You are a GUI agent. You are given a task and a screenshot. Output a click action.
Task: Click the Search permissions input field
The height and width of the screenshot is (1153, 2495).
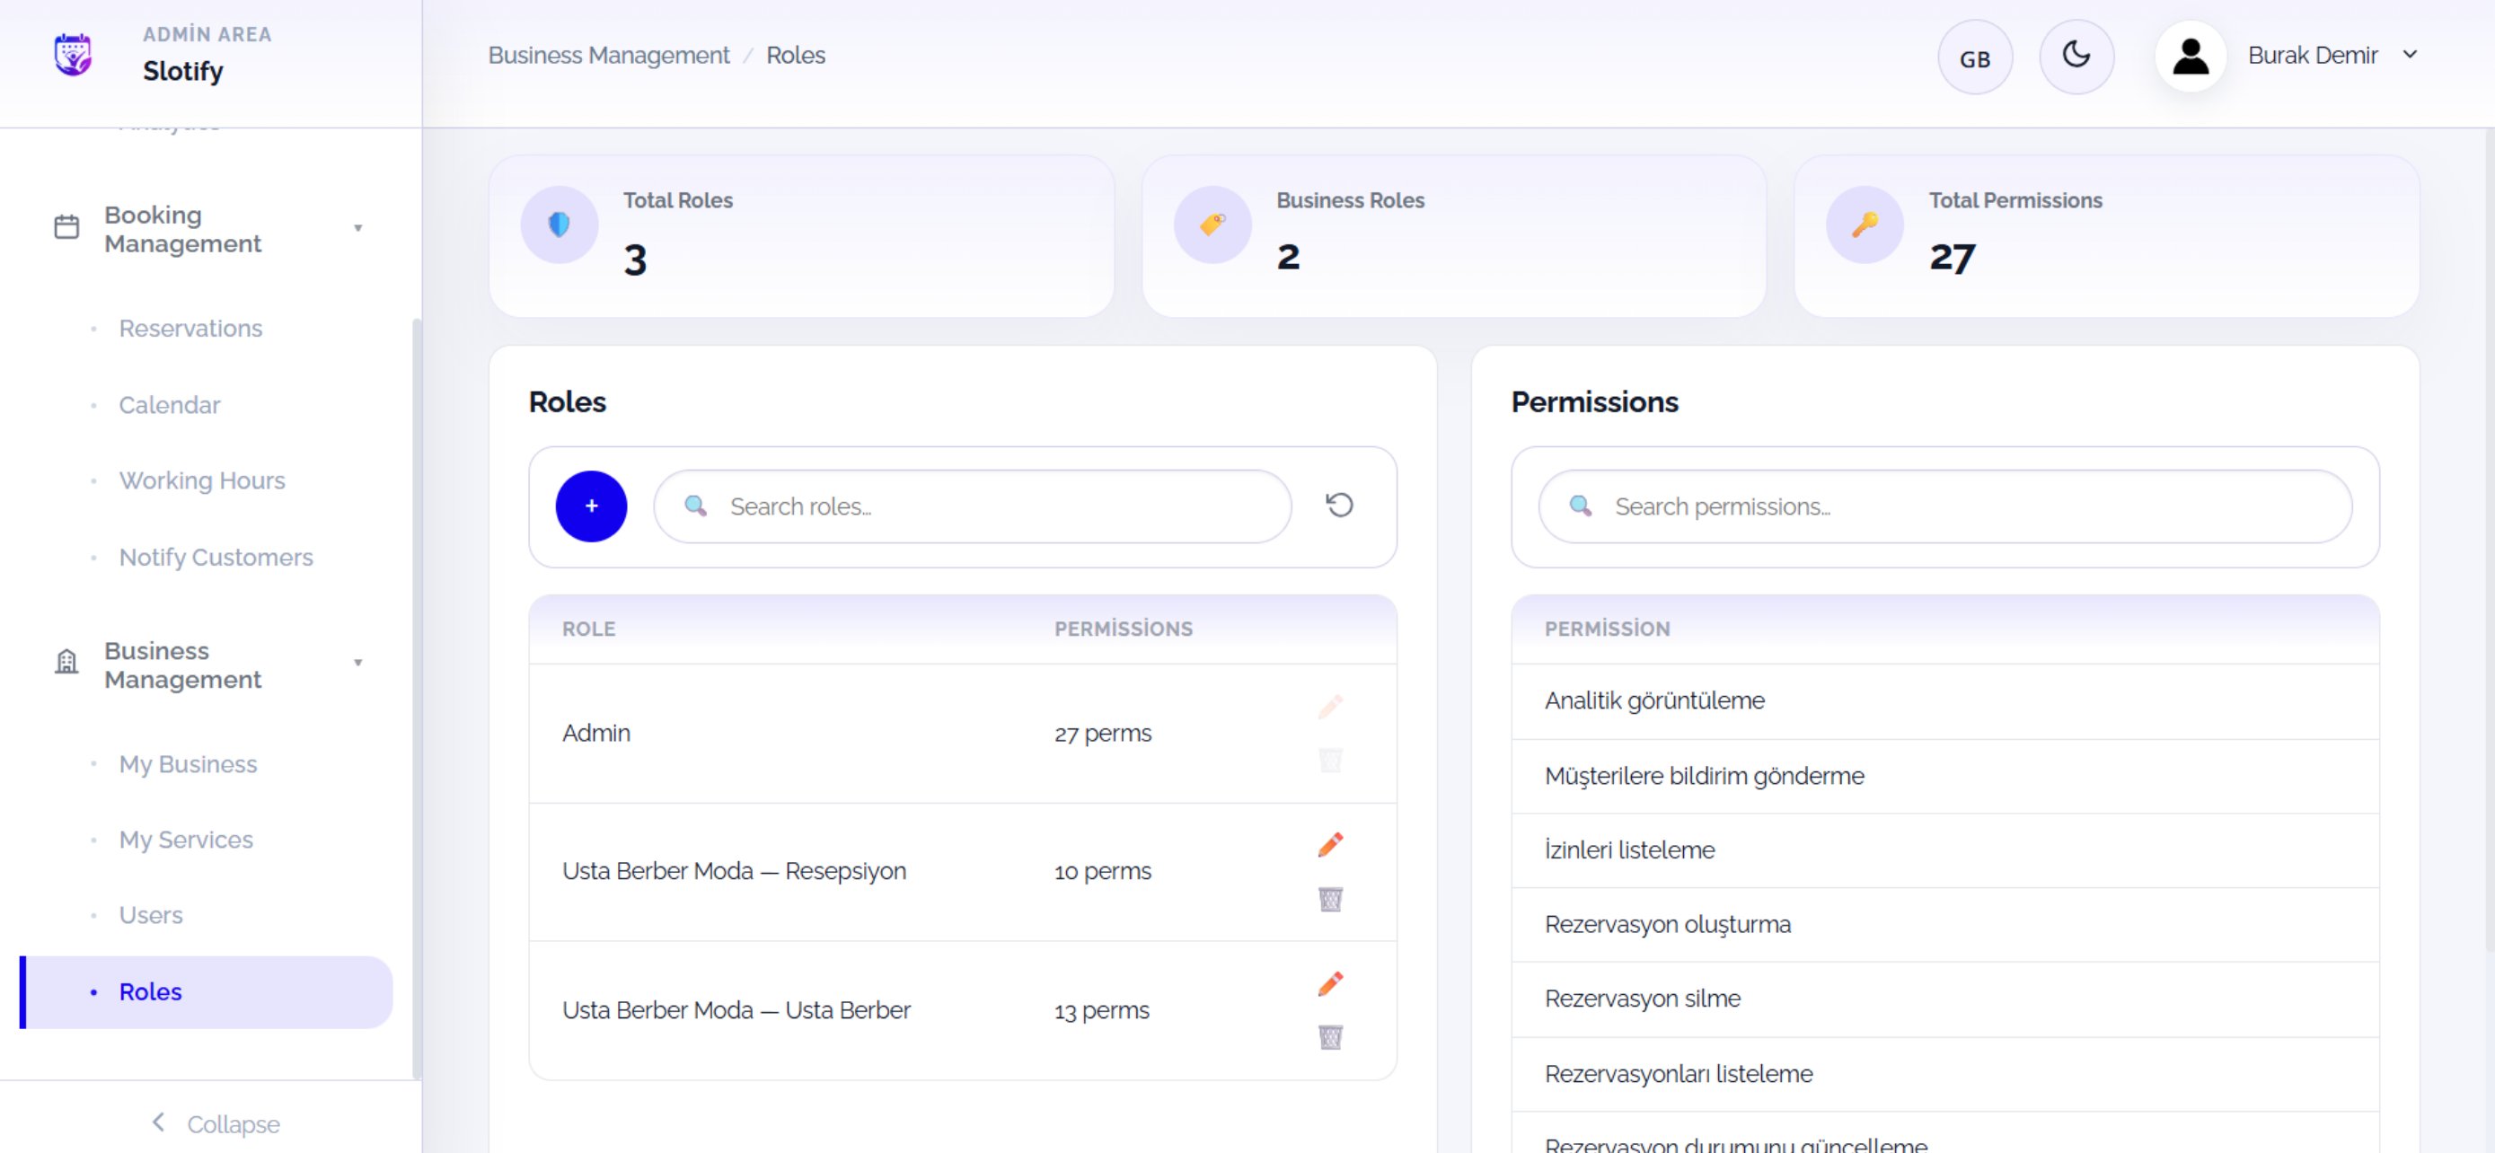point(1944,506)
